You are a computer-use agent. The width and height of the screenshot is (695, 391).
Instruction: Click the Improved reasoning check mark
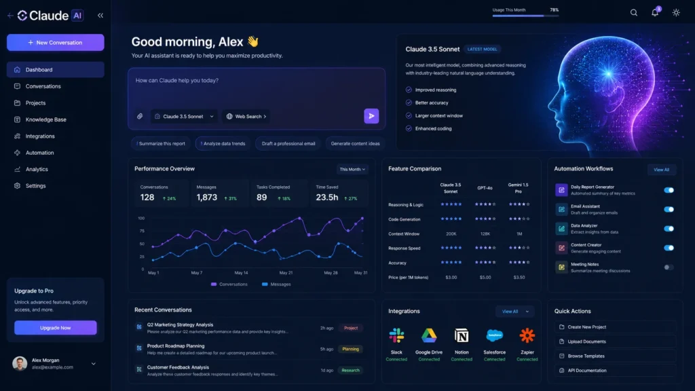(x=409, y=90)
